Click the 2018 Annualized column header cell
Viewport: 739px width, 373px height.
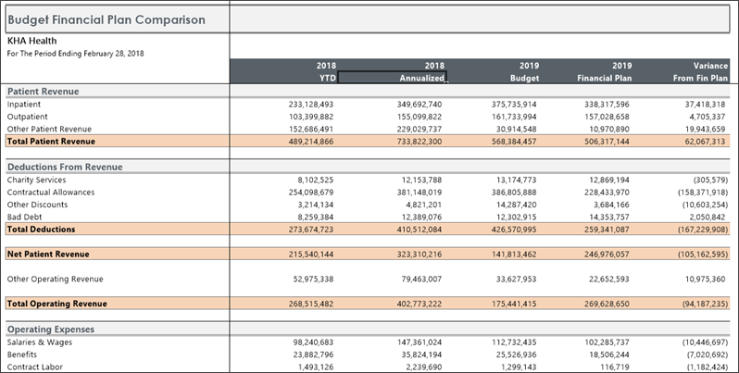396,73
